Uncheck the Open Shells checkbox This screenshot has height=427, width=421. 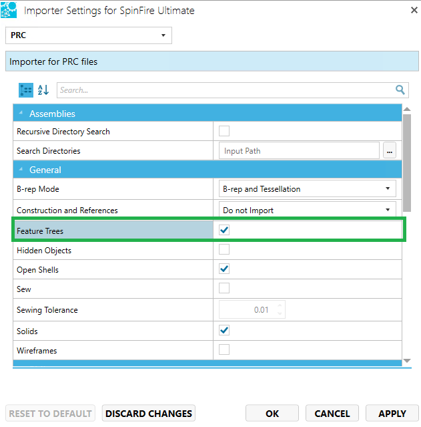[224, 269]
